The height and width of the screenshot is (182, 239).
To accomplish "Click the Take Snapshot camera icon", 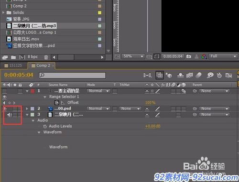I will [189, 56].
